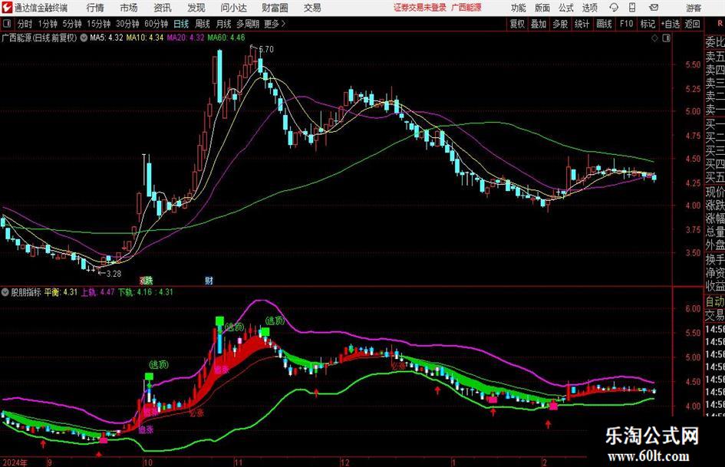Click the 2024年 date axis label
Image resolution: width=725 pixels, height=467 pixels.
click(x=15, y=462)
